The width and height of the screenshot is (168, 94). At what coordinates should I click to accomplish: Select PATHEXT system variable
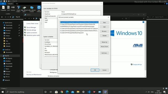(51, 52)
